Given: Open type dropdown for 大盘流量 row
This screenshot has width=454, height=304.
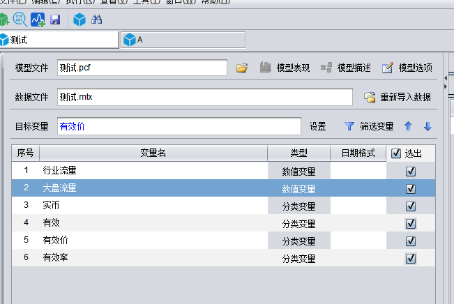Looking at the screenshot, I should coord(298,188).
